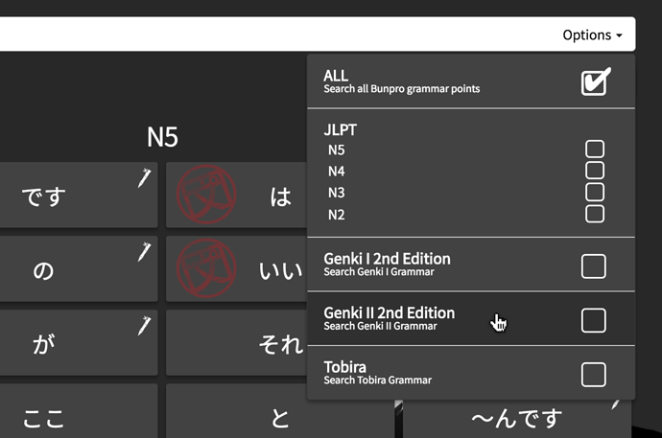Open the いい grammar point
This screenshot has width=662, height=438.
coord(236,268)
